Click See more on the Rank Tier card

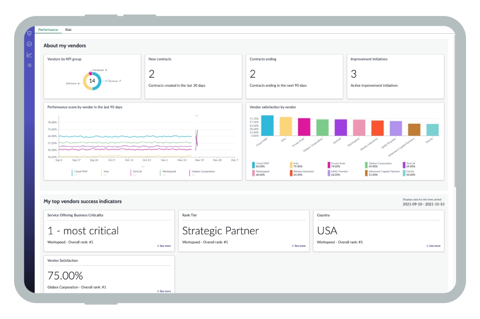[x=299, y=246]
